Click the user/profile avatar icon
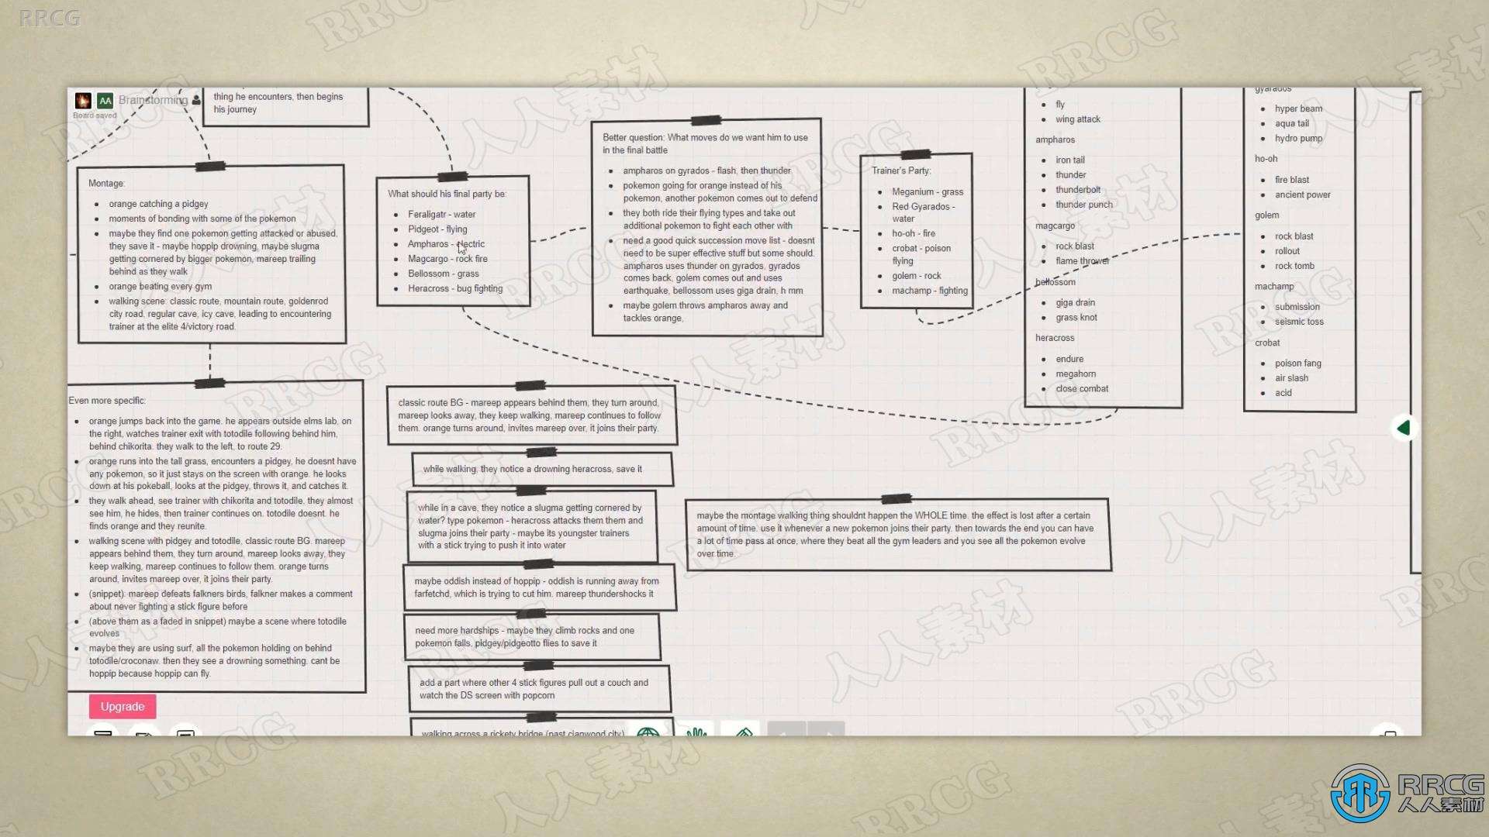 tap(195, 100)
